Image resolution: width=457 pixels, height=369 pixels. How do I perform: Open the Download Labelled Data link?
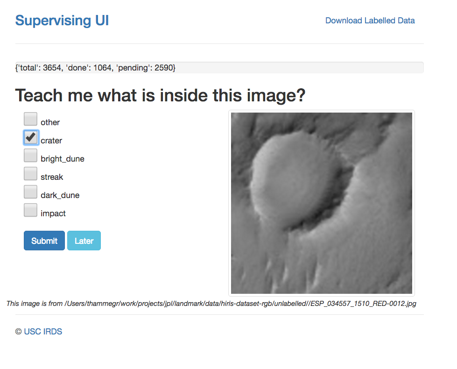pos(370,21)
